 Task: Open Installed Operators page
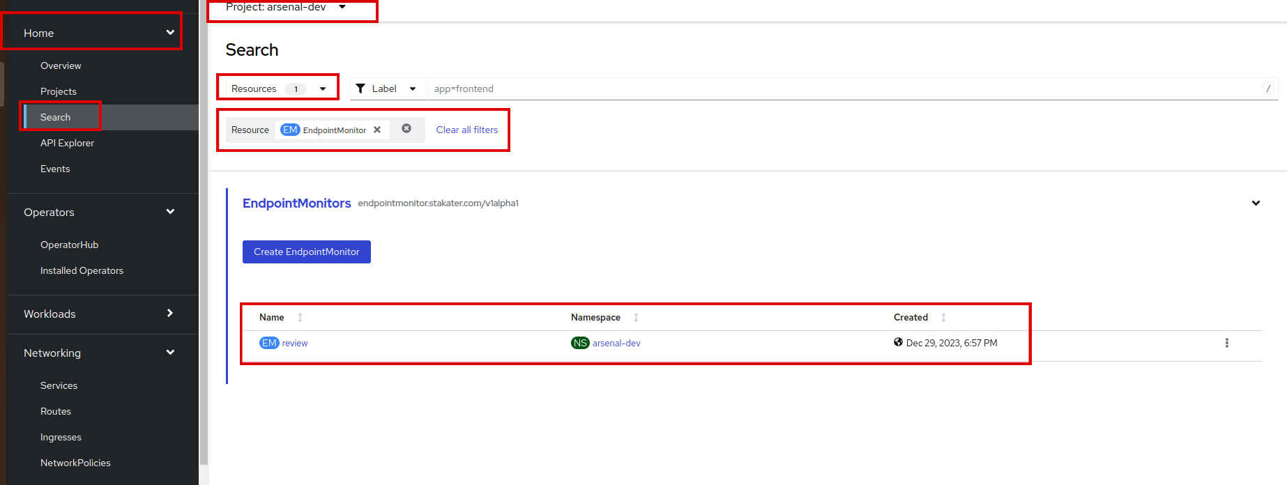click(82, 270)
